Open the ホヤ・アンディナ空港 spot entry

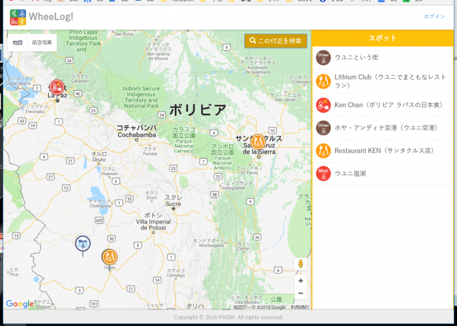(x=383, y=128)
